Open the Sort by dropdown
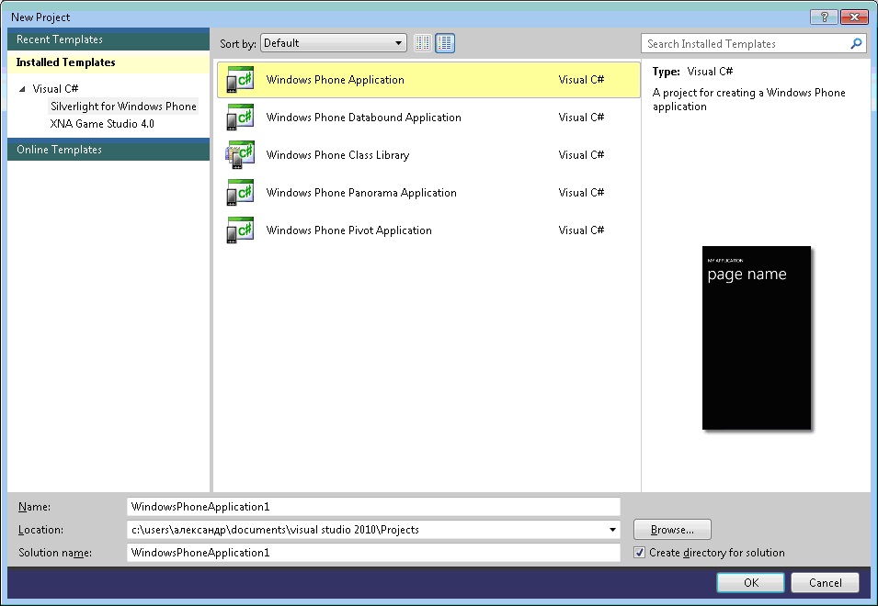 [334, 43]
